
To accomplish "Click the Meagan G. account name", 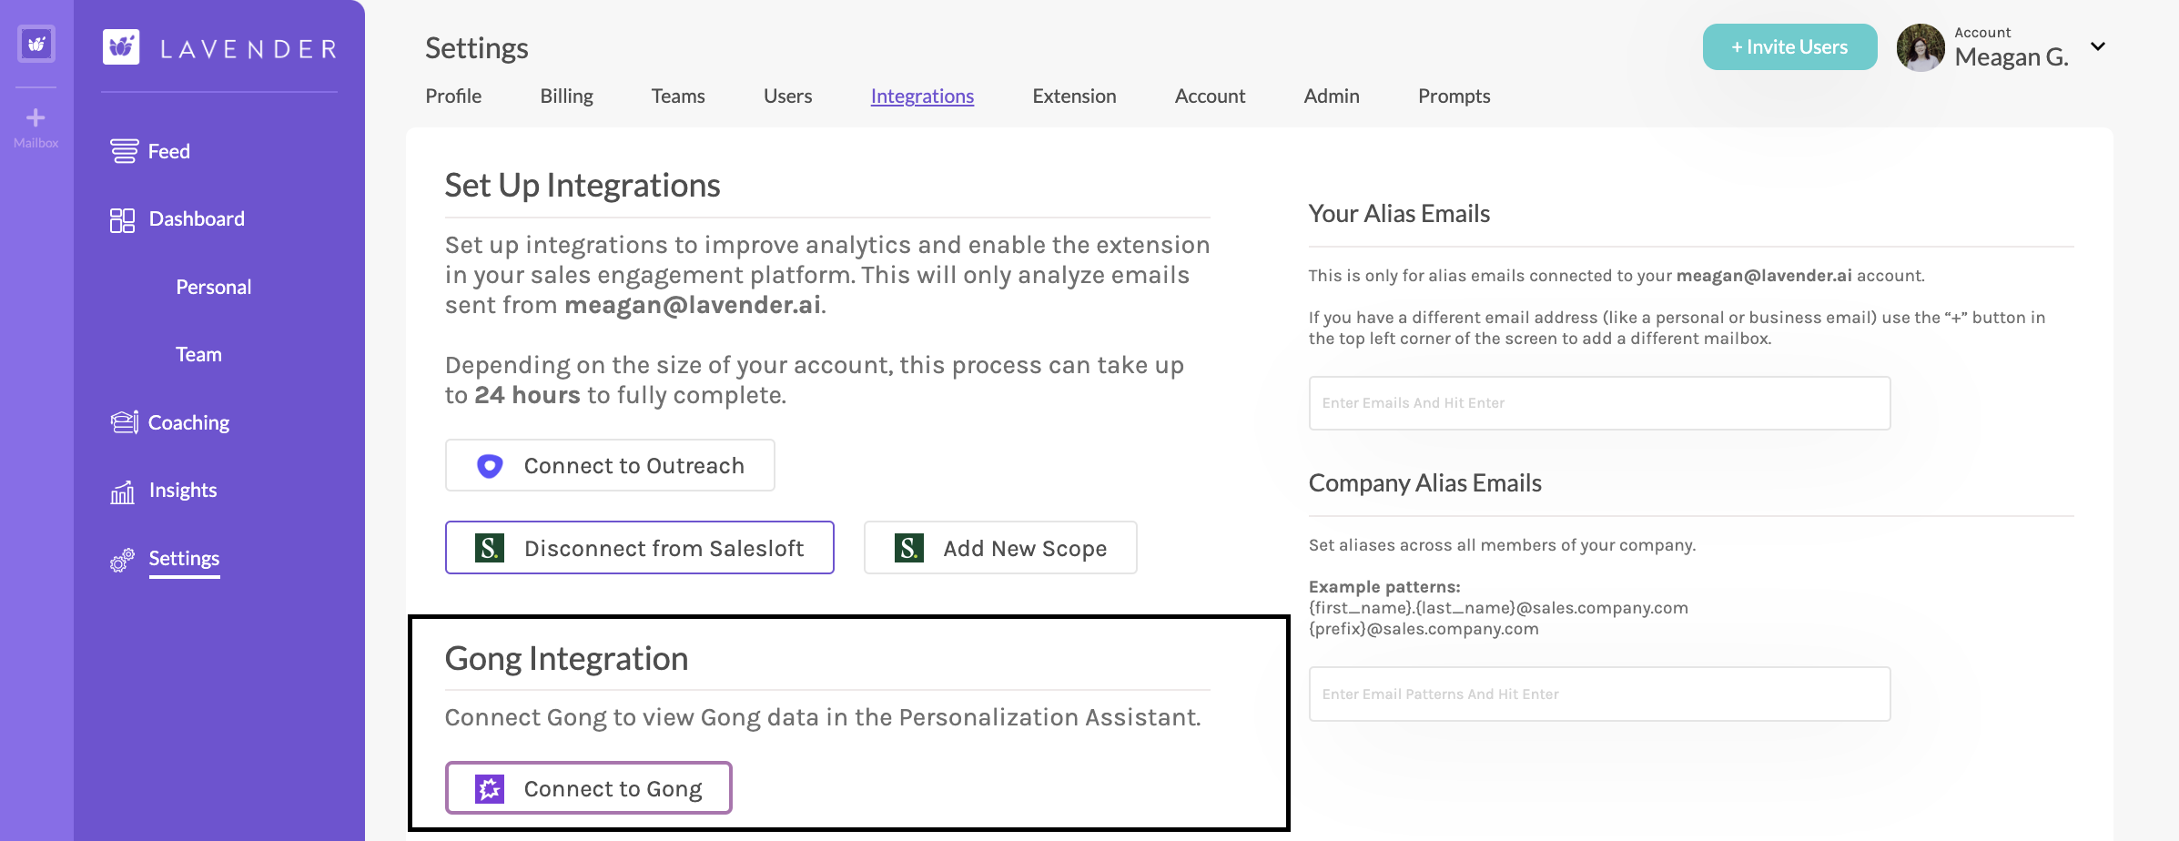I will pos(2012,57).
